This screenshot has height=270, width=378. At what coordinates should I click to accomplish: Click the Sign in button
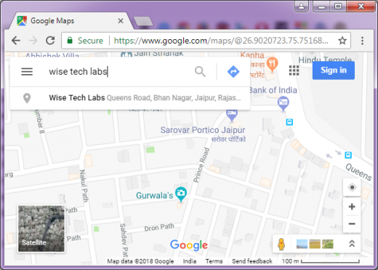tap(334, 70)
